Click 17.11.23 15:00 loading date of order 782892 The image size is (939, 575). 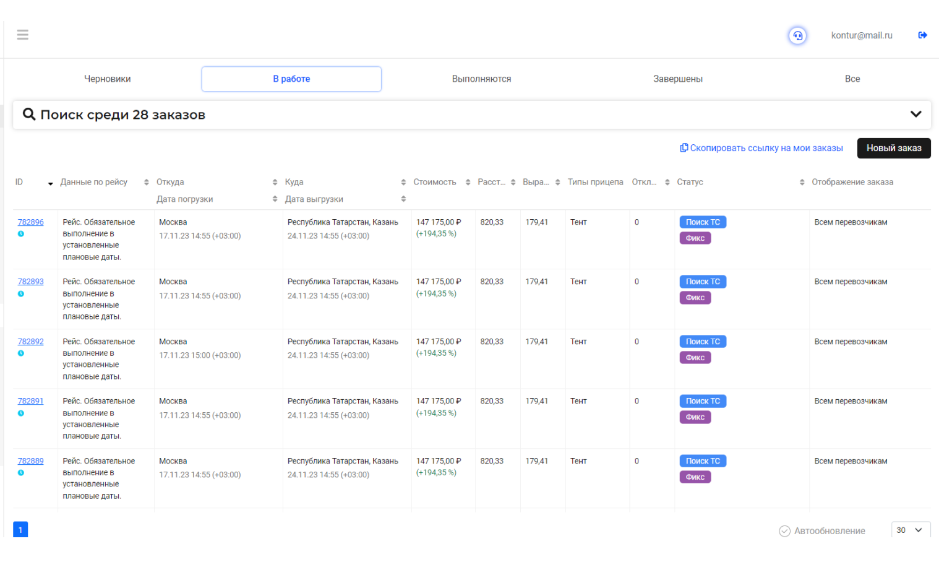coord(200,355)
